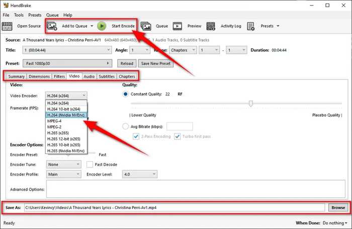
Task: Click the Save New Preset button
Action: (x=156, y=63)
